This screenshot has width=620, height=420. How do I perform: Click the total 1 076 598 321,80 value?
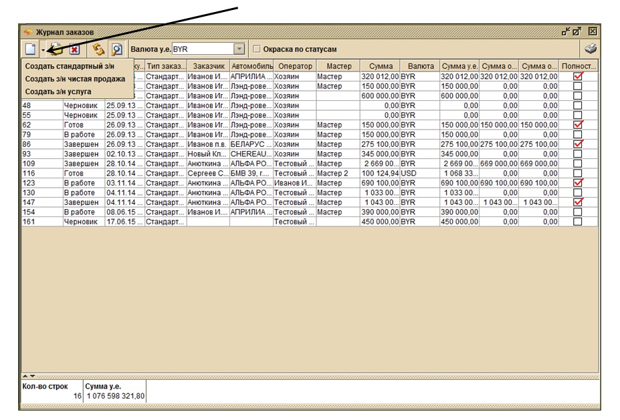click(x=116, y=396)
